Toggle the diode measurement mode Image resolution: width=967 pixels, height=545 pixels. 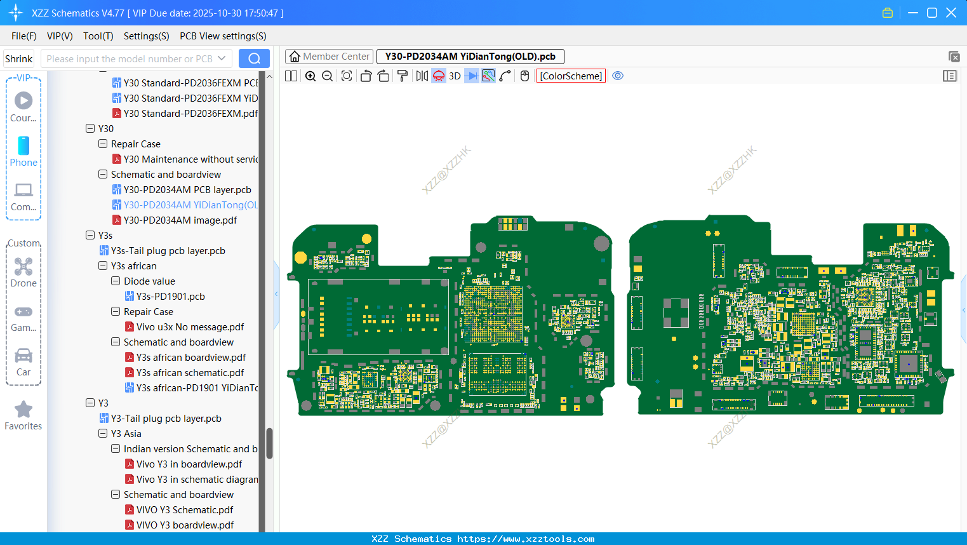(470, 76)
